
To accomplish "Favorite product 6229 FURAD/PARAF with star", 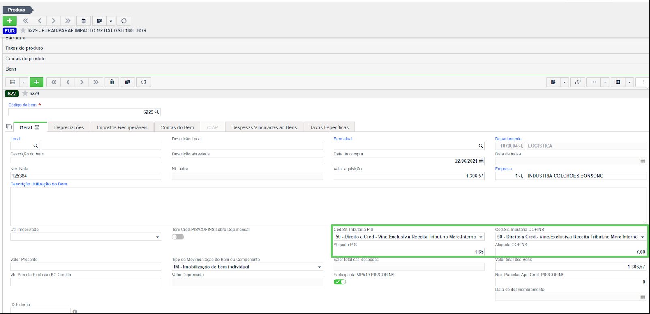I will pyautogui.click(x=23, y=30).
